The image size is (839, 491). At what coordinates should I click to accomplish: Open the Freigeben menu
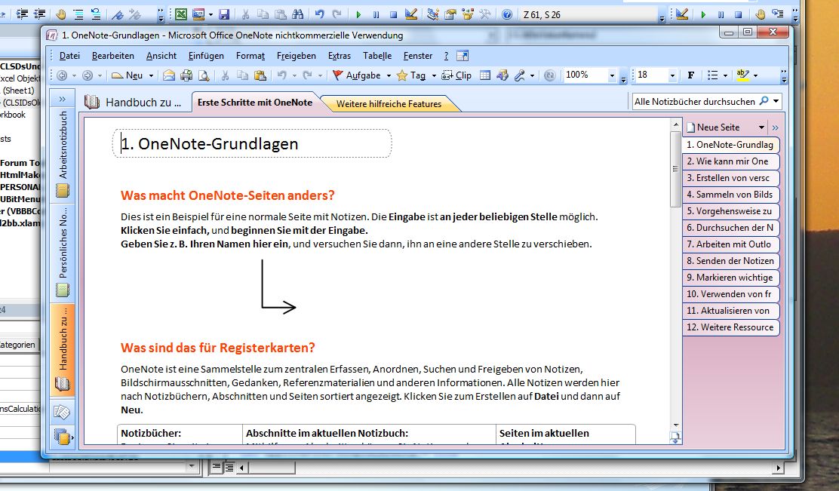click(297, 56)
